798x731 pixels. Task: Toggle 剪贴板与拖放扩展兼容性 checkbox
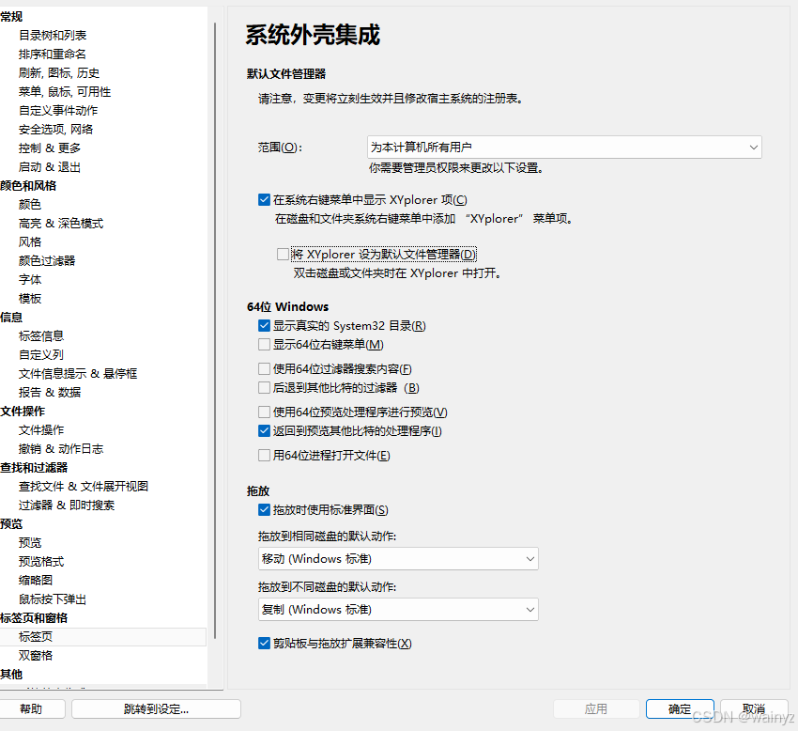point(264,644)
